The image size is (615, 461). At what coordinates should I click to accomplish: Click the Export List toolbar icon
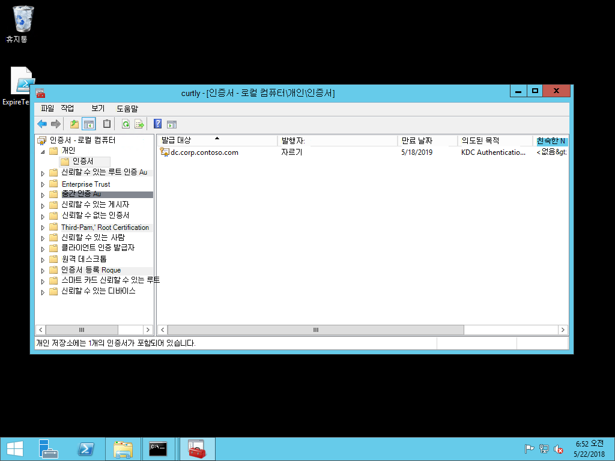point(139,124)
